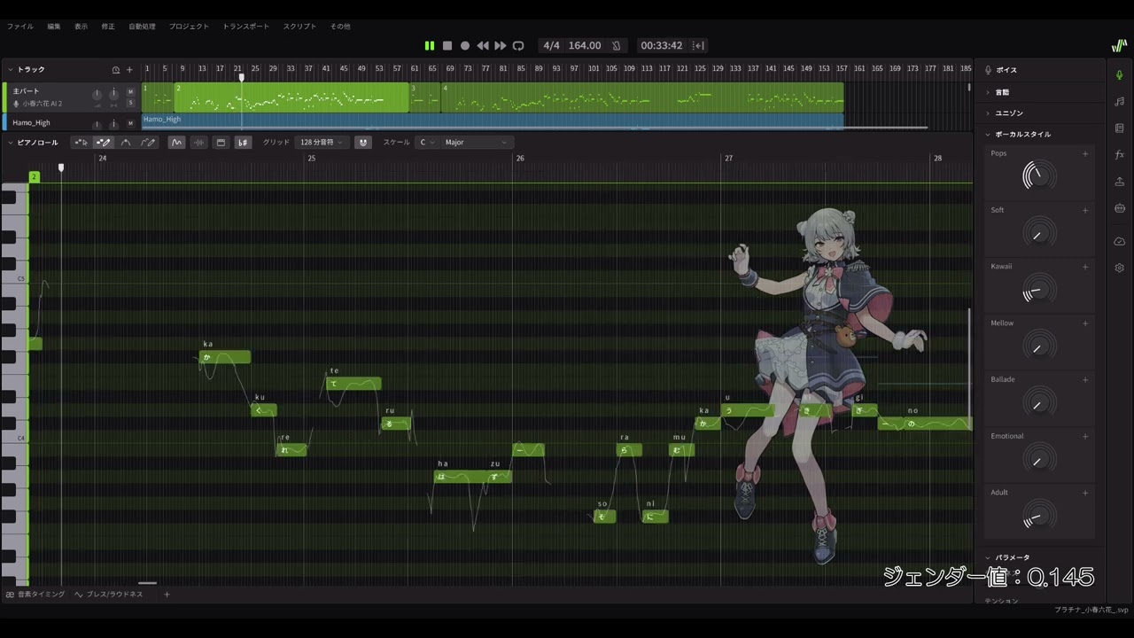Screen dimensions: 1134x638
Task: Open the scale key C dropdown
Action: (427, 143)
